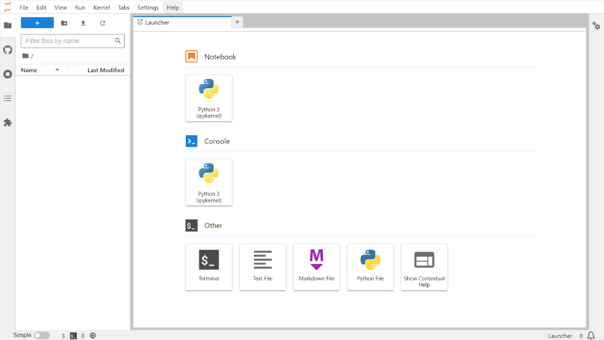Screen dimensions: 604x340
Task: Open the Kernel menu
Action: [101, 8]
